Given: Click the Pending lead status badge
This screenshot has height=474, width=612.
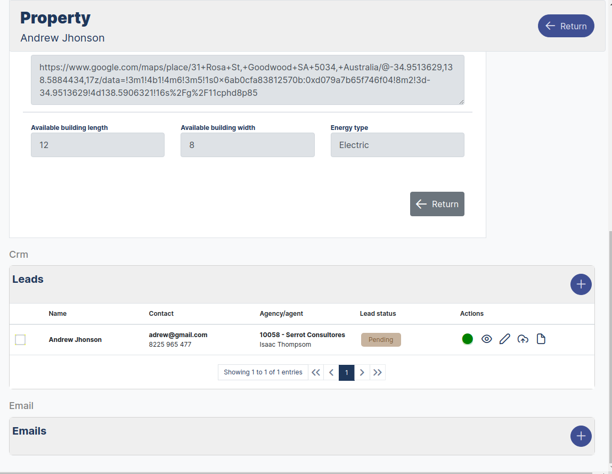Looking at the screenshot, I should pos(381,340).
